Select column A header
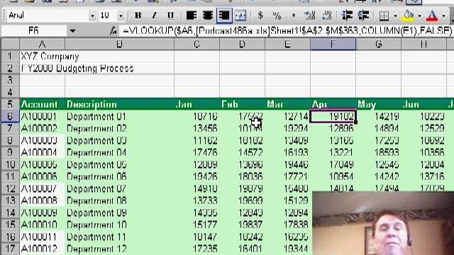Viewport: 454px width, 255px height. (43, 44)
